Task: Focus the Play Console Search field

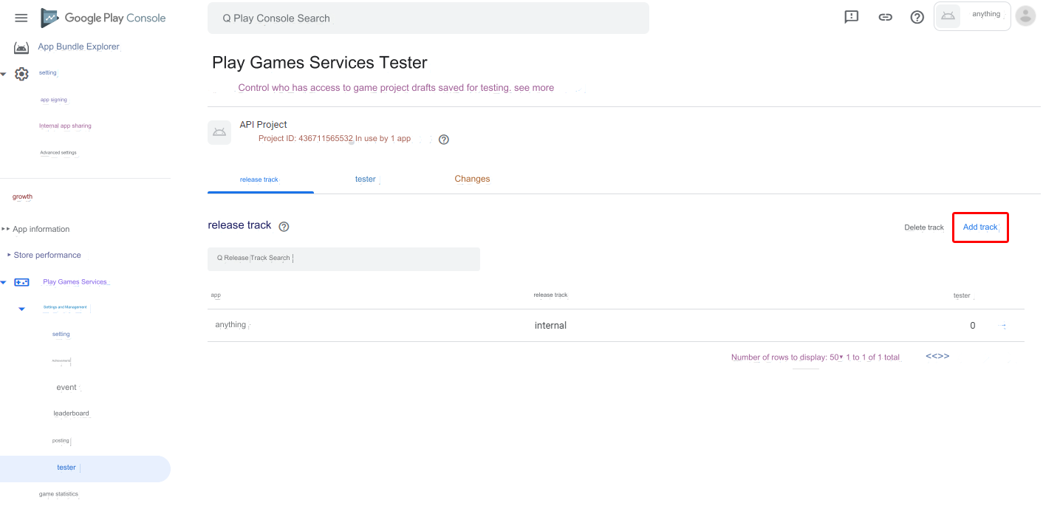Action: point(428,18)
